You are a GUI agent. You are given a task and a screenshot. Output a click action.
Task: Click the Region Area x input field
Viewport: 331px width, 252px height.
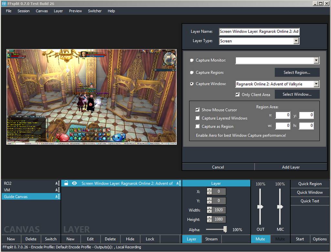(x=283, y=115)
